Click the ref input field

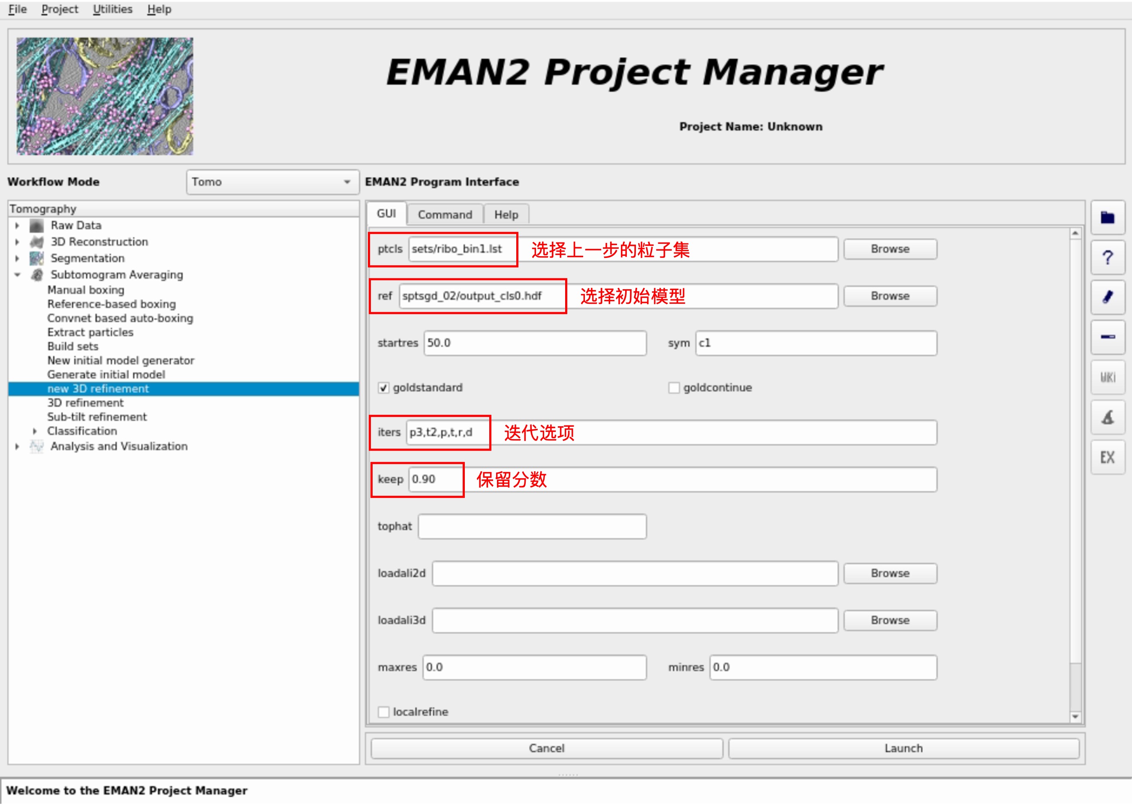tap(618, 296)
